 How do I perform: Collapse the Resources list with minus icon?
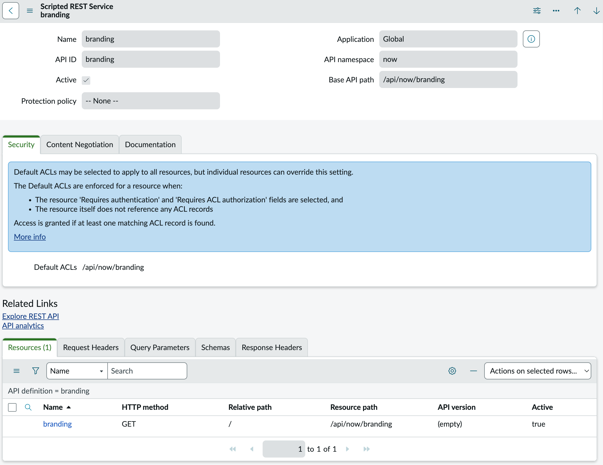473,371
